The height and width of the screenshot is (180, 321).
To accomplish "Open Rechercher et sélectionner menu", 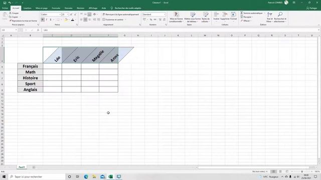I will pos(280,17).
